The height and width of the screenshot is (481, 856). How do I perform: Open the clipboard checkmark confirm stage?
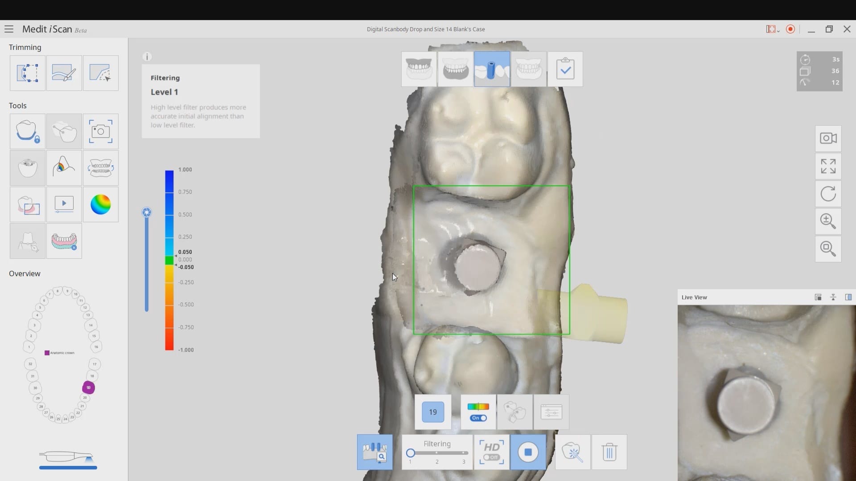tap(565, 69)
